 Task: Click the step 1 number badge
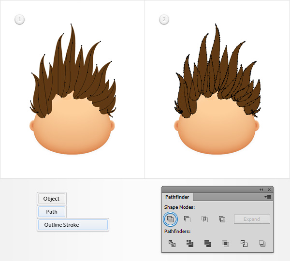point(20,19)
